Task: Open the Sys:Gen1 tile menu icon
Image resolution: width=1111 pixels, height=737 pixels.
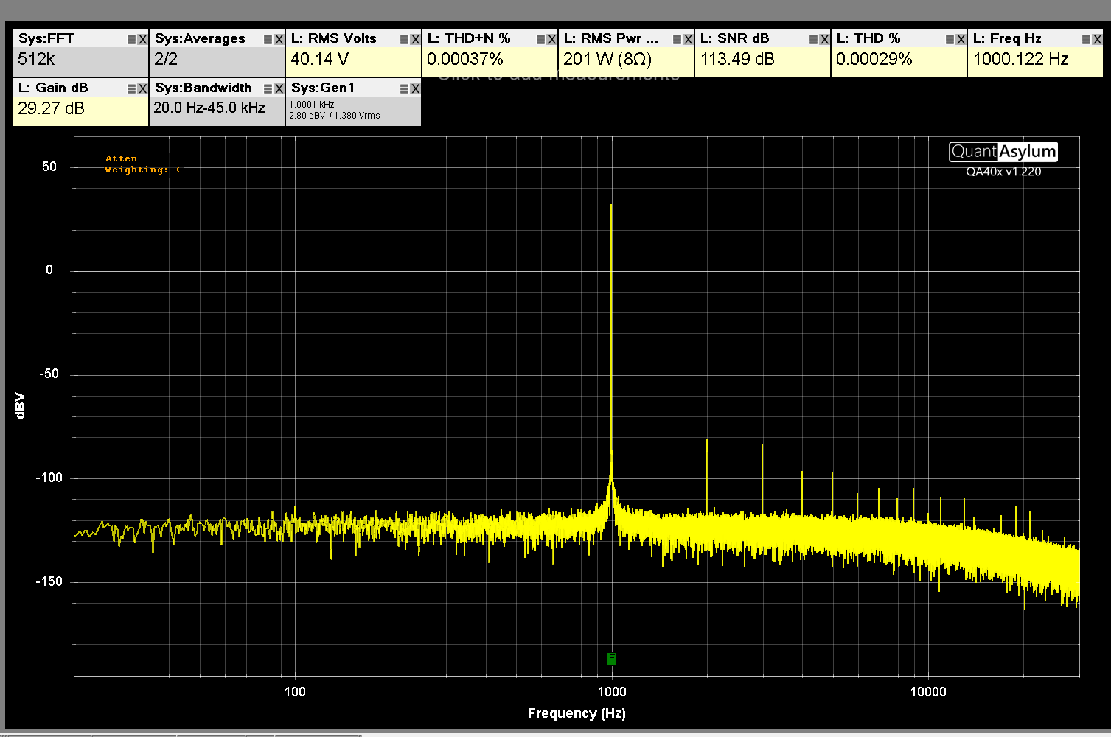Action: tap(404, 89)
